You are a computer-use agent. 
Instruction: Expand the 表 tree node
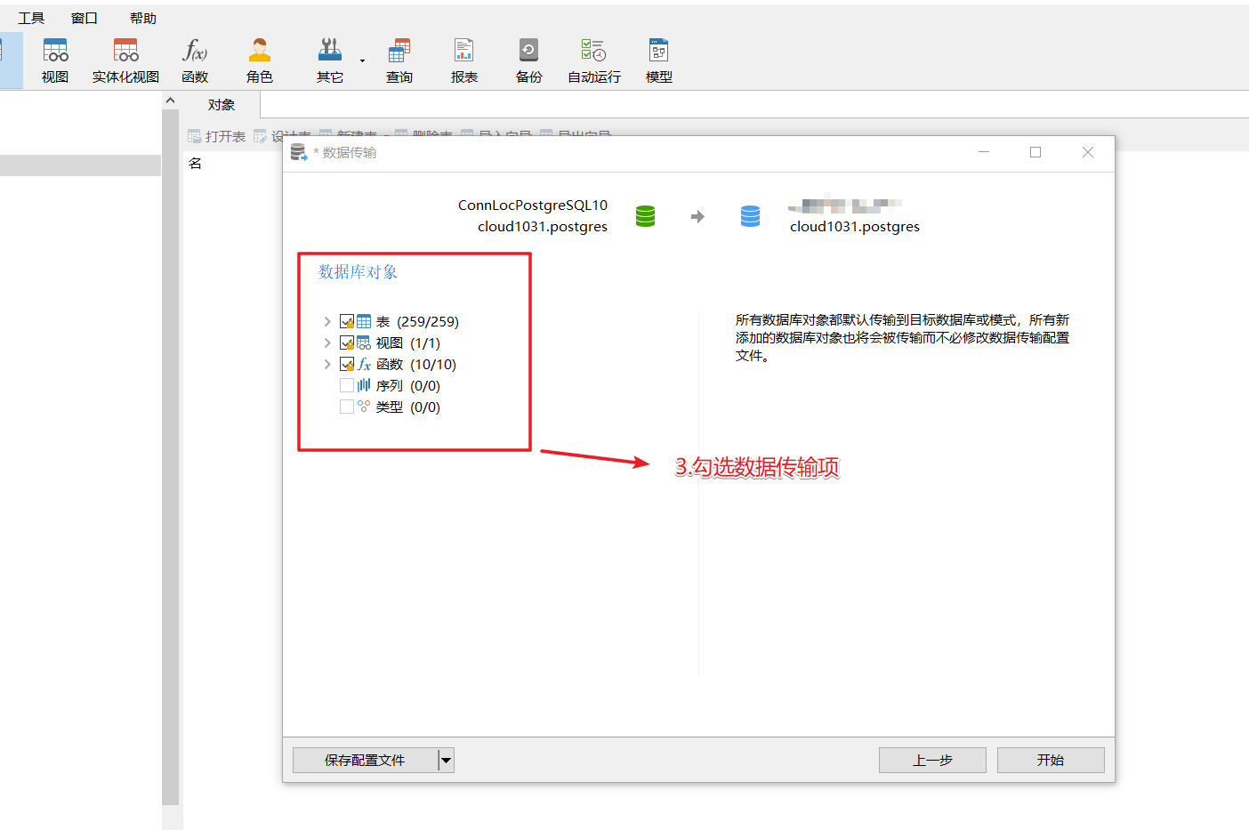point(327,322)
